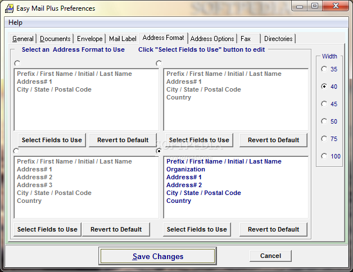Open the Help menu
The image size is (353, 272).
pyautogui.click(x=15, y=22)
